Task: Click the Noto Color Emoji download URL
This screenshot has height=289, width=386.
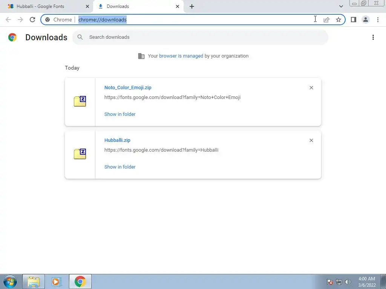Action: (172, 97)
